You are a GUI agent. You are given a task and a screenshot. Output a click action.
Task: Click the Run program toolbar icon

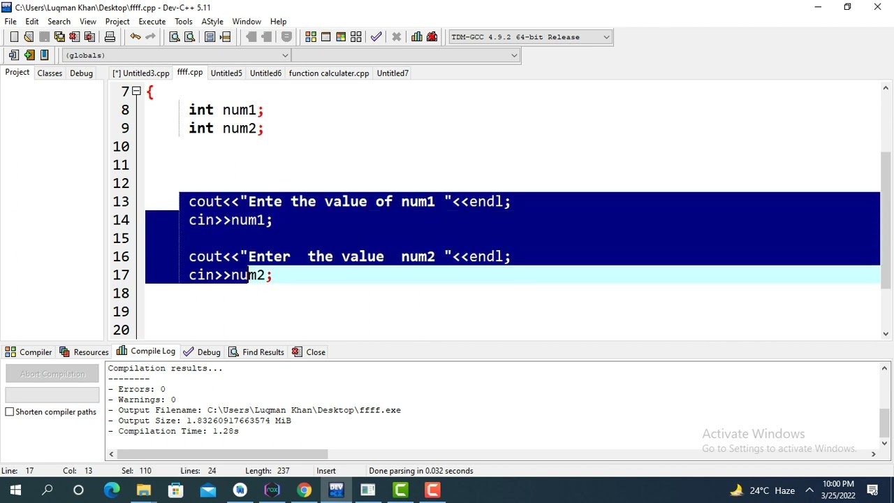pos(325,37)
